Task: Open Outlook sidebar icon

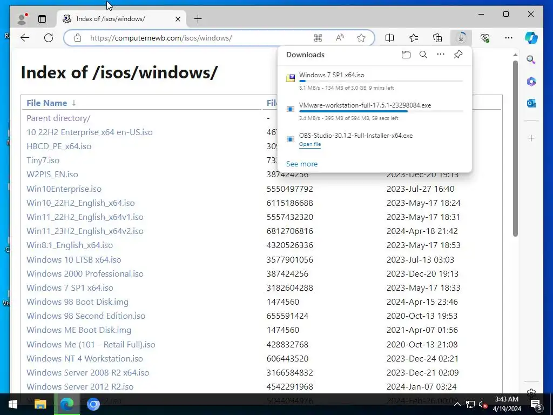Action: coord(531,103)
